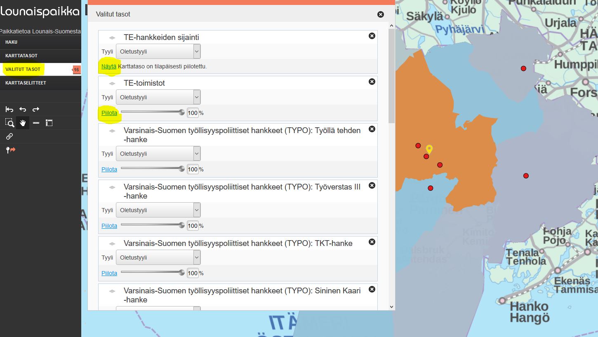Open the Karttatasot menu
The width and height of the screenshot is (598, 337).
click(x=40, y=56)
